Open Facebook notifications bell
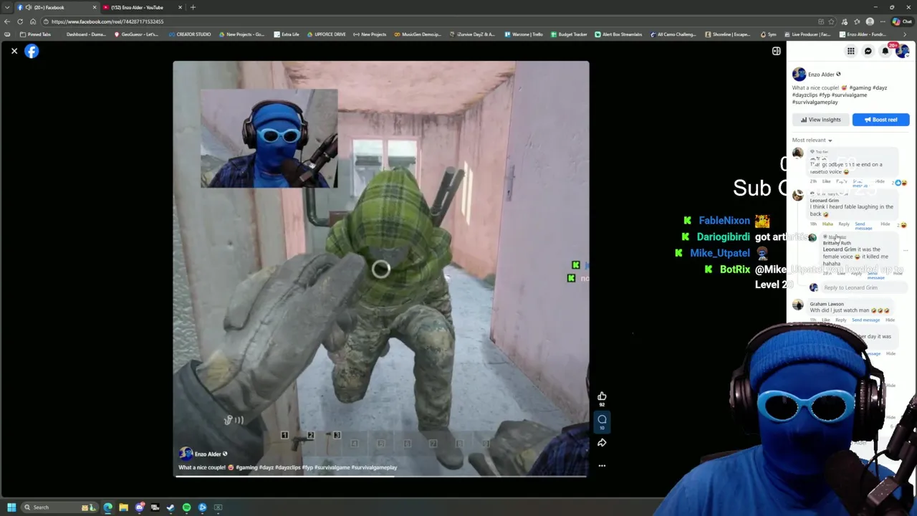 885,51
